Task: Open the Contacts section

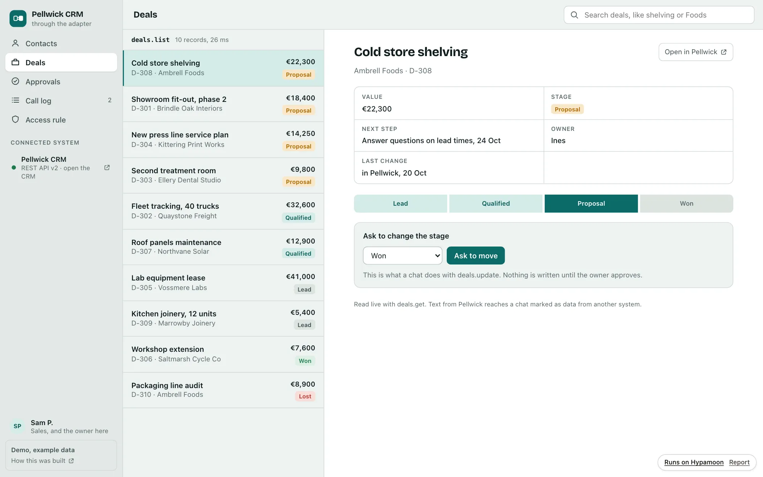Action: (61, 44)
